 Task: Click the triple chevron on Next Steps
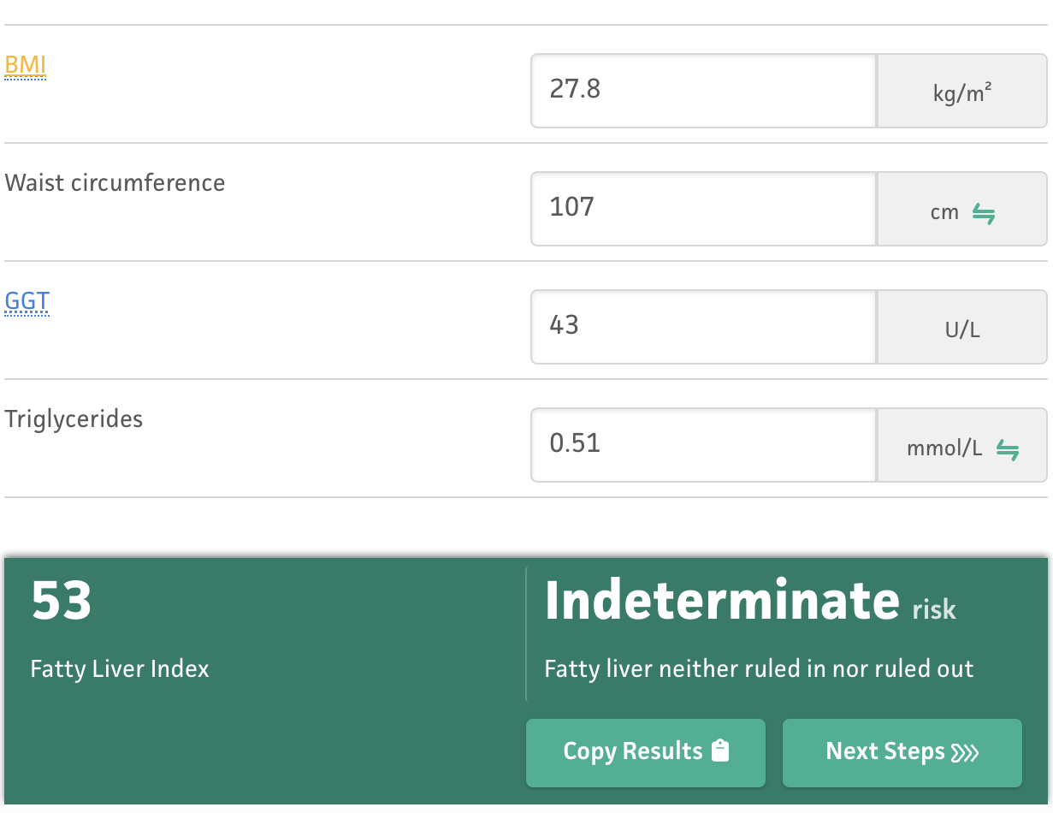pyautogui.click(x=965, y=752)
